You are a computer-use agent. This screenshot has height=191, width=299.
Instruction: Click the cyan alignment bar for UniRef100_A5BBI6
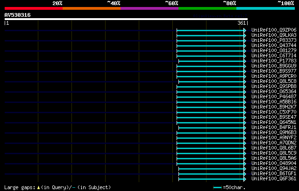pyautogui.click(x=210, y=102)
